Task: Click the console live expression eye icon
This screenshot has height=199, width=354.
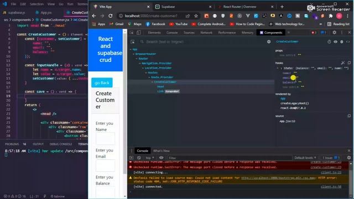Action: point(161,158)
